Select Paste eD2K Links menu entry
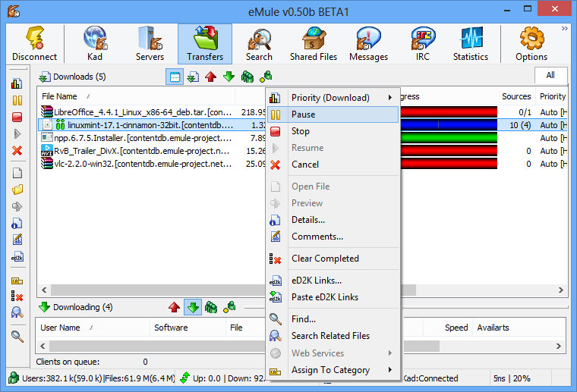 325,297
